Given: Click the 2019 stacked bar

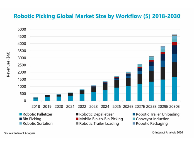Looking at the screenshot, I should tap(47, 98).
